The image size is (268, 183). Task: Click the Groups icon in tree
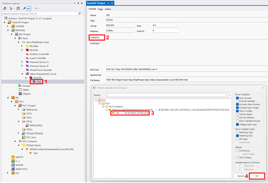point(20,86)
